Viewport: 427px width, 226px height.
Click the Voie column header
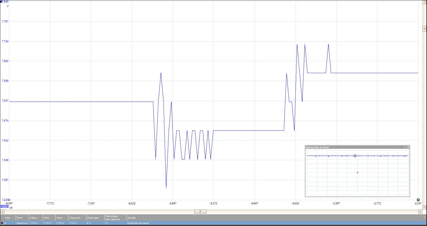click(8, 218)
